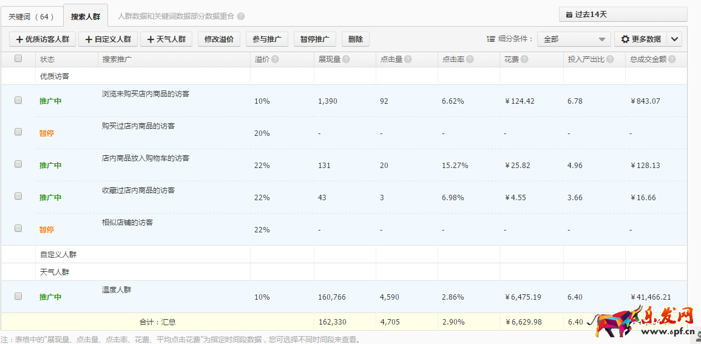Click help icon next to 展现量 header

click(x=346, y=59)
